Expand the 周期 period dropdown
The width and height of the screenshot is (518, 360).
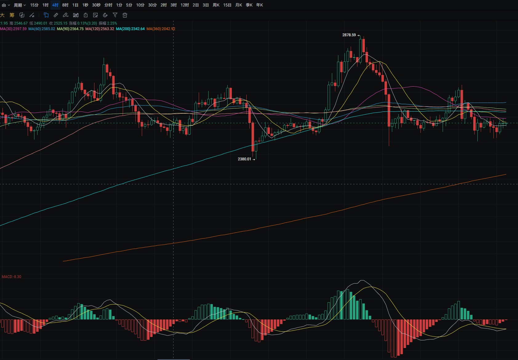20,5
